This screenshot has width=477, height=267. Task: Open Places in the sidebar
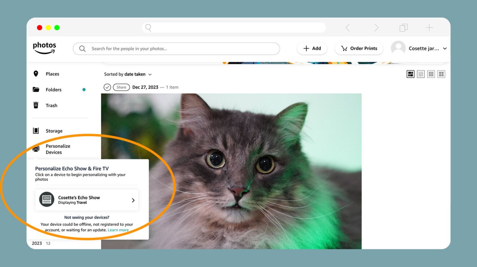[x=52, y=74]
